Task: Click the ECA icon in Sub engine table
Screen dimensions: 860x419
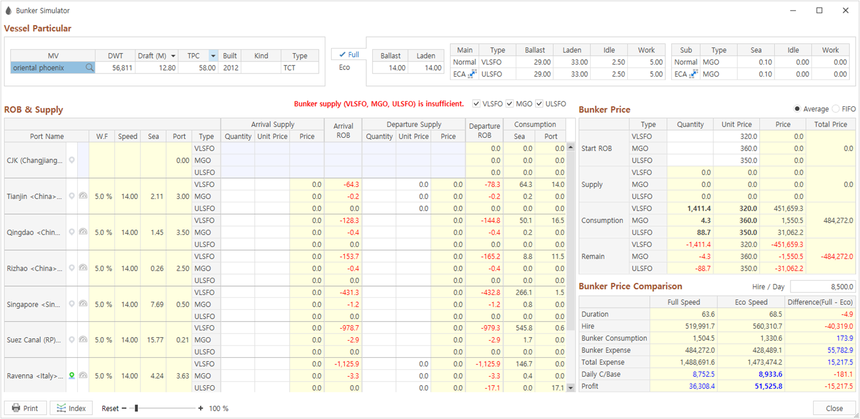Action: click(x=693, y=74)
